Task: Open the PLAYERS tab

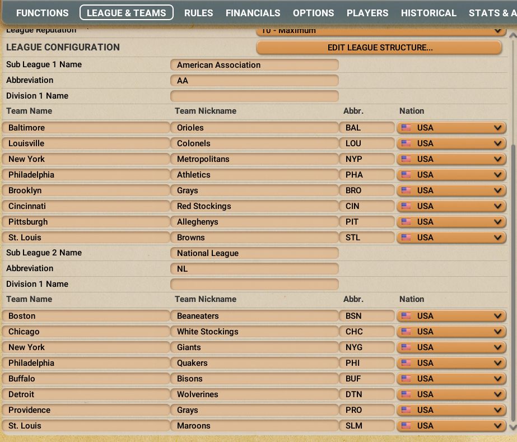Action: 367,13
